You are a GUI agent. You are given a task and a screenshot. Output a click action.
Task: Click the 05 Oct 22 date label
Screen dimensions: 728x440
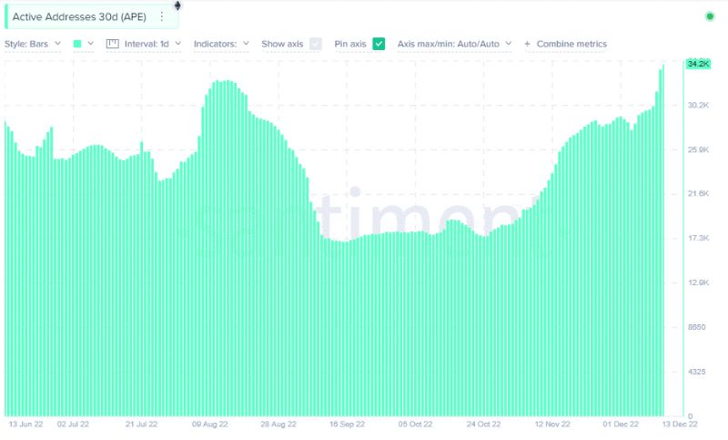point(415,425)
